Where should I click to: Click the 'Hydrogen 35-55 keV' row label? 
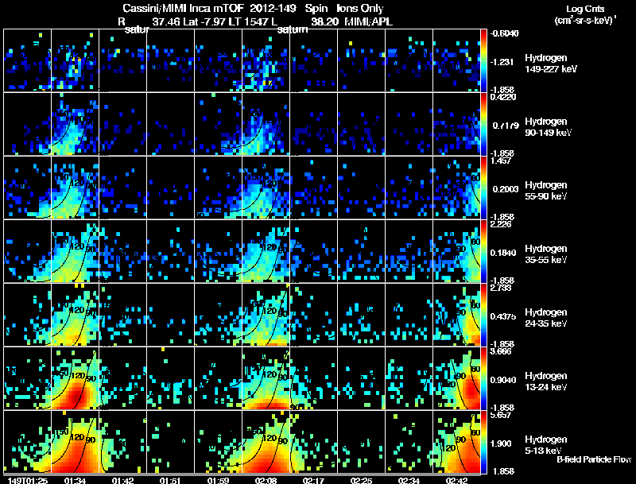[x=546, y=254]
